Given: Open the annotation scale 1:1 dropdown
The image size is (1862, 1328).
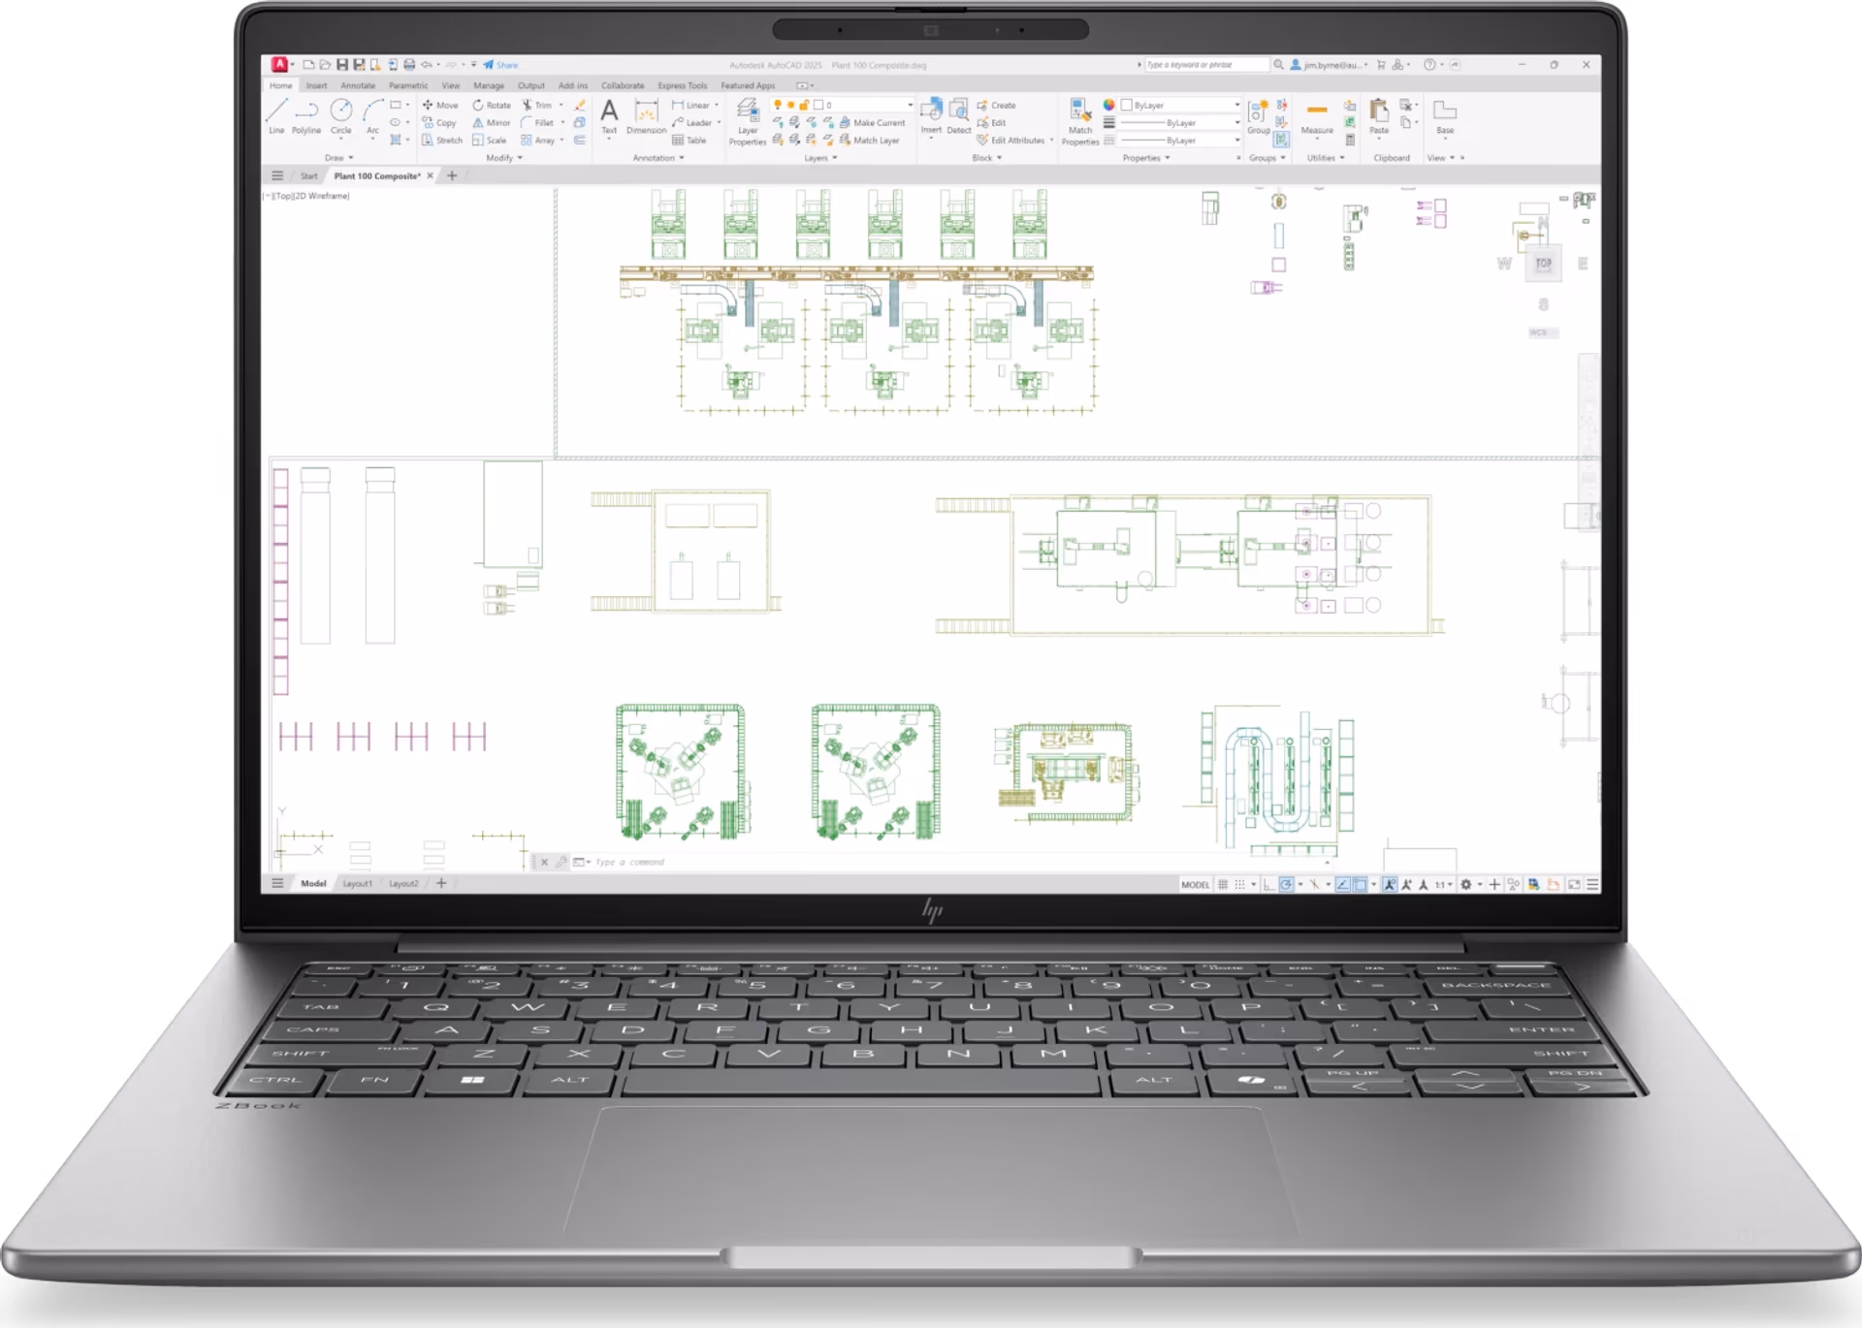Looking at the screenshot, I should pos(1444,884).
